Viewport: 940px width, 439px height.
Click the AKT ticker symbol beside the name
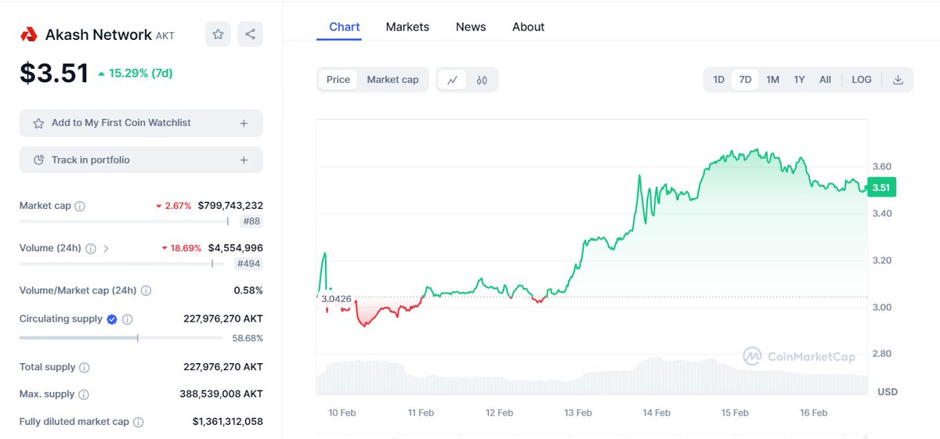165,36
